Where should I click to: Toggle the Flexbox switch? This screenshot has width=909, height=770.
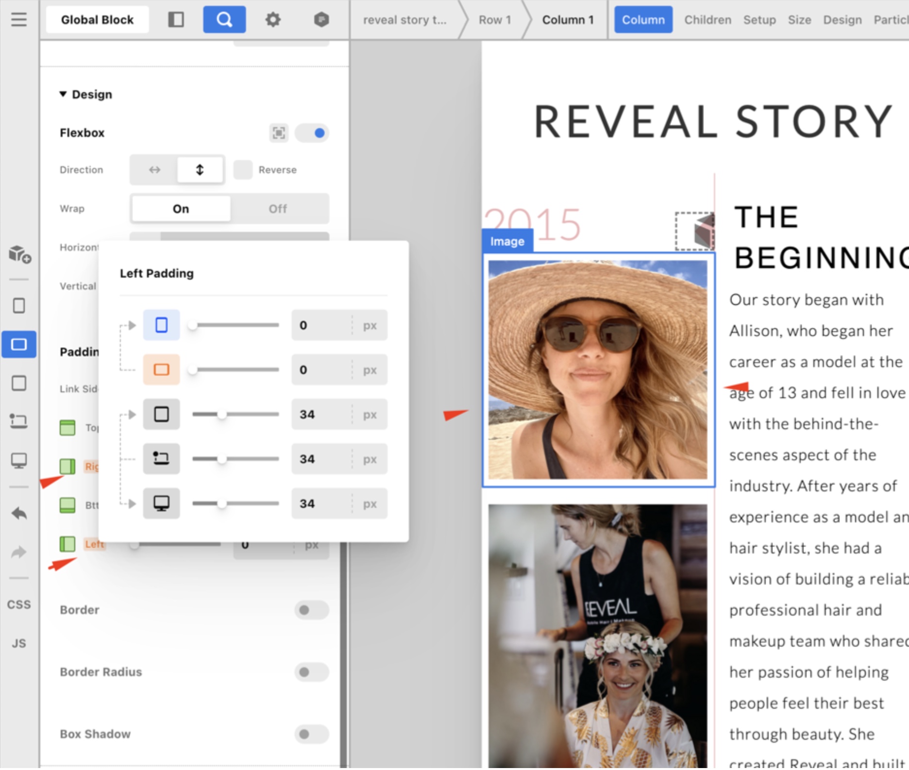312,133
